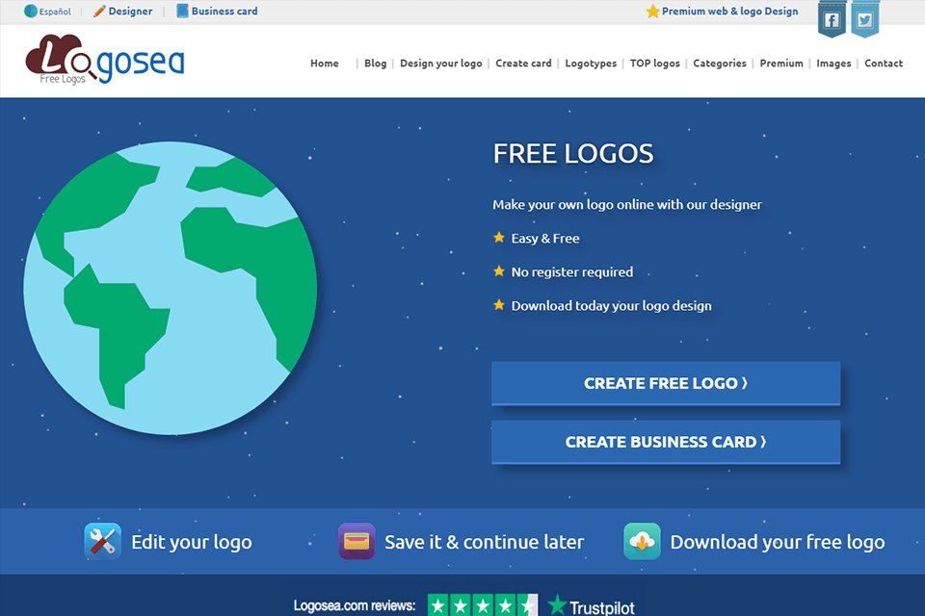Click the wrench and screwdriver edit icon
Viewport: 925px width, 616px height.
point(103,541)
